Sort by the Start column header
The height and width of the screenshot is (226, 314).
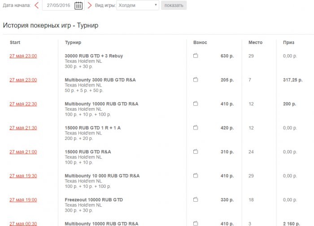(x=15, y=43)
